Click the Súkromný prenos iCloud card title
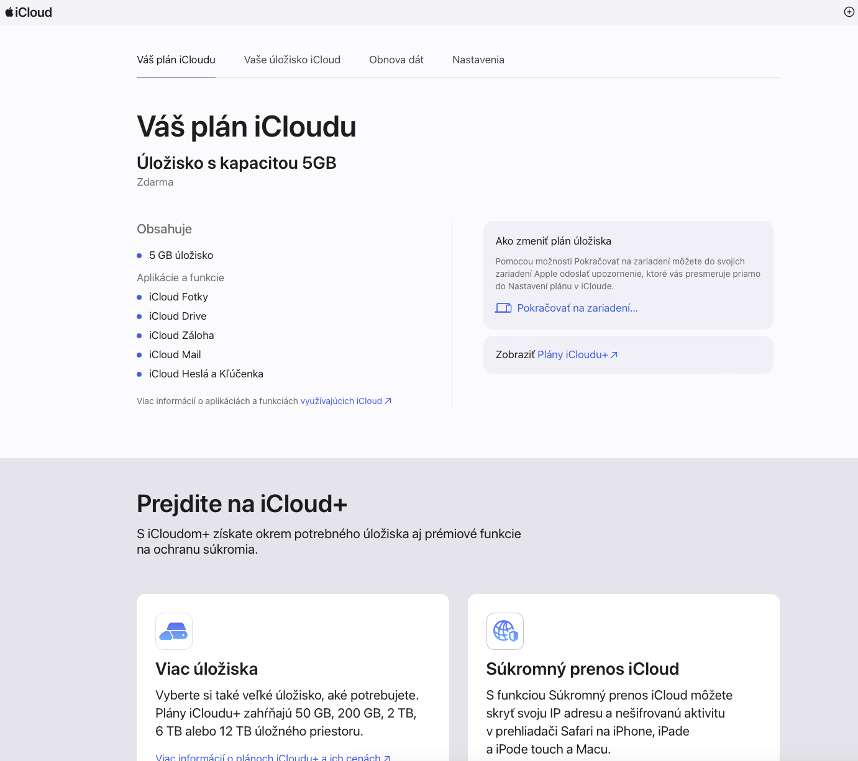 pyautogui.click(x=583, y=669)
